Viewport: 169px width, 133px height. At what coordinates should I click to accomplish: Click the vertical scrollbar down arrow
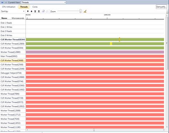[x=167, y=127]
